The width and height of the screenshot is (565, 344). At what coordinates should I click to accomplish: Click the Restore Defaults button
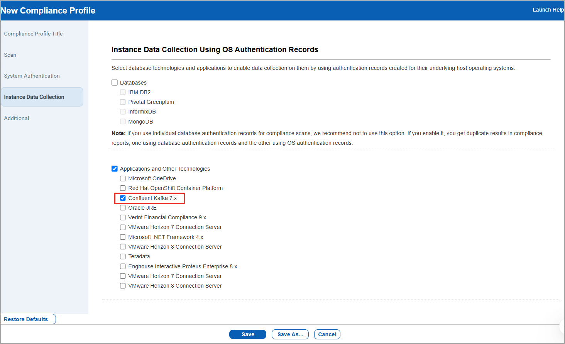pyautogui.click(x=28, y=319)
